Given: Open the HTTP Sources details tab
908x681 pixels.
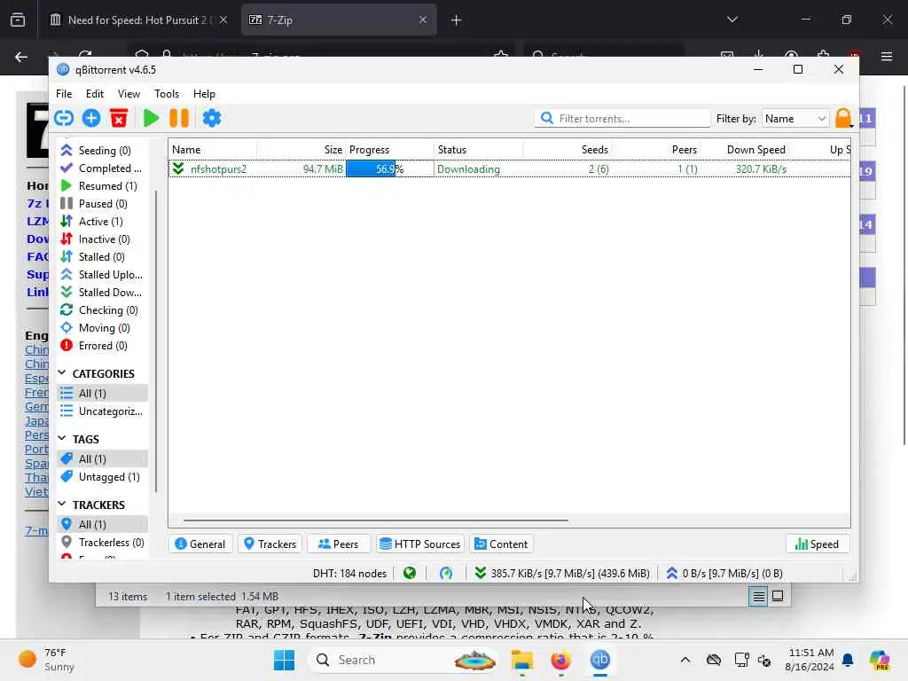Looking at the screenshot, I should point(420,544).
